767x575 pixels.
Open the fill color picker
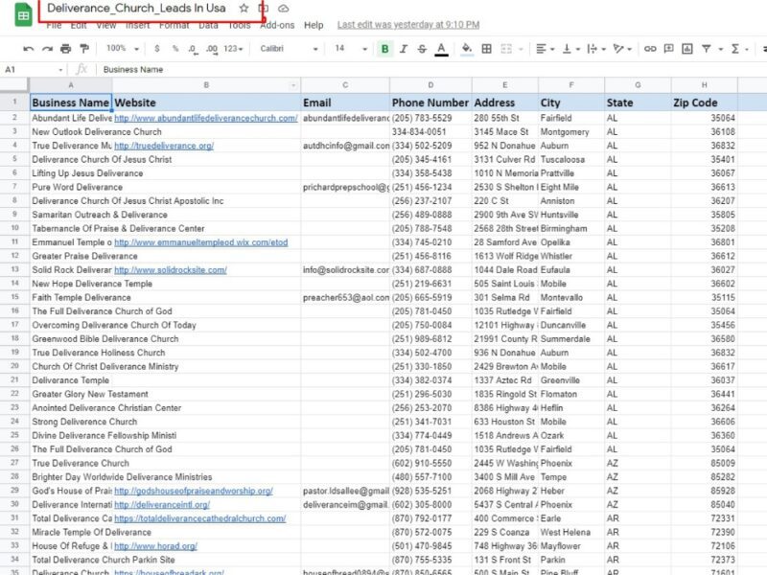coord(467,48)
